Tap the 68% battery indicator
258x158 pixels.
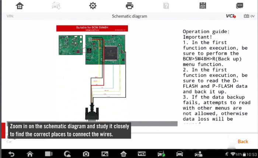point(241,154)
